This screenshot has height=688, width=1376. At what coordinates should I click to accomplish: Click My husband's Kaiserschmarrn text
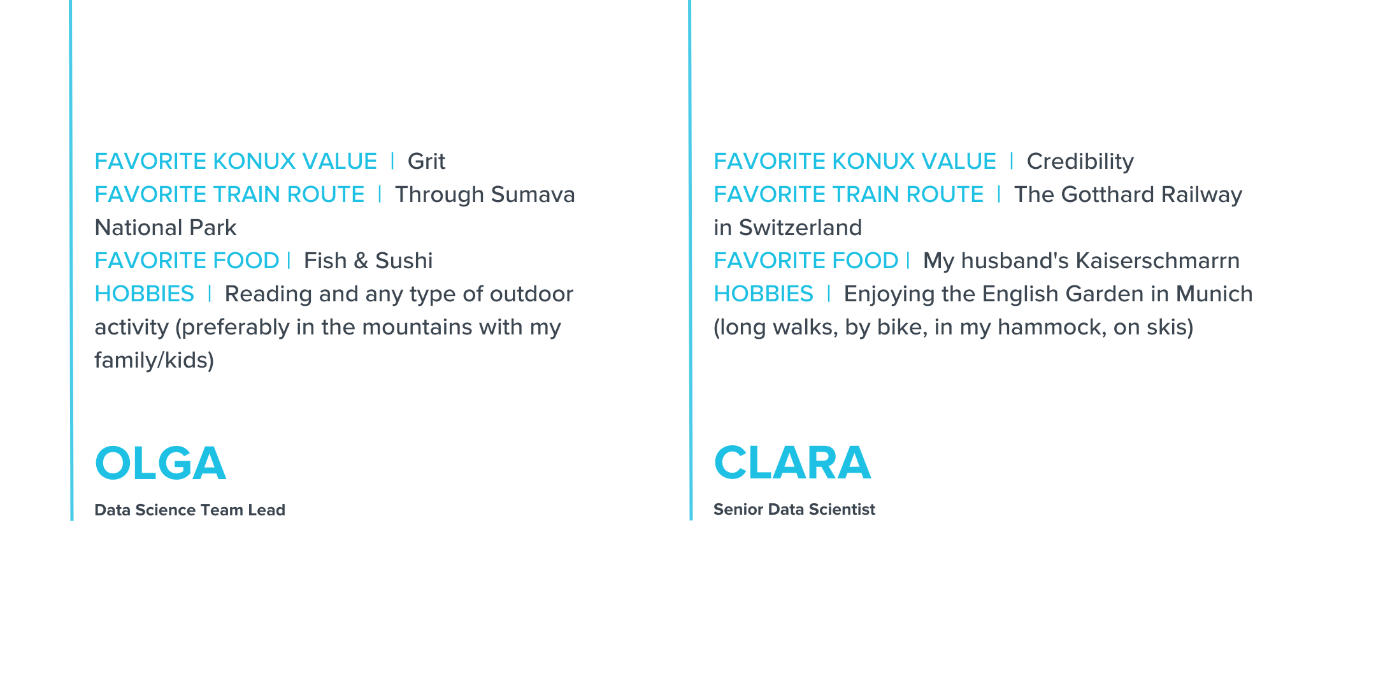pyautogui.click(x=1081, y=261)
